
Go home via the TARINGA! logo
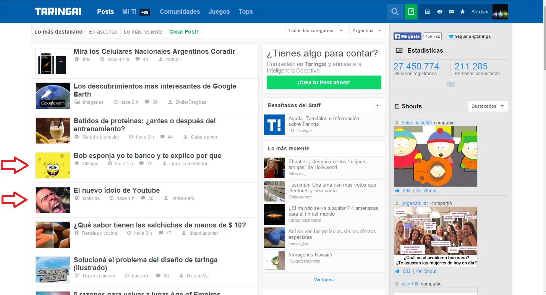click(58, 11)
